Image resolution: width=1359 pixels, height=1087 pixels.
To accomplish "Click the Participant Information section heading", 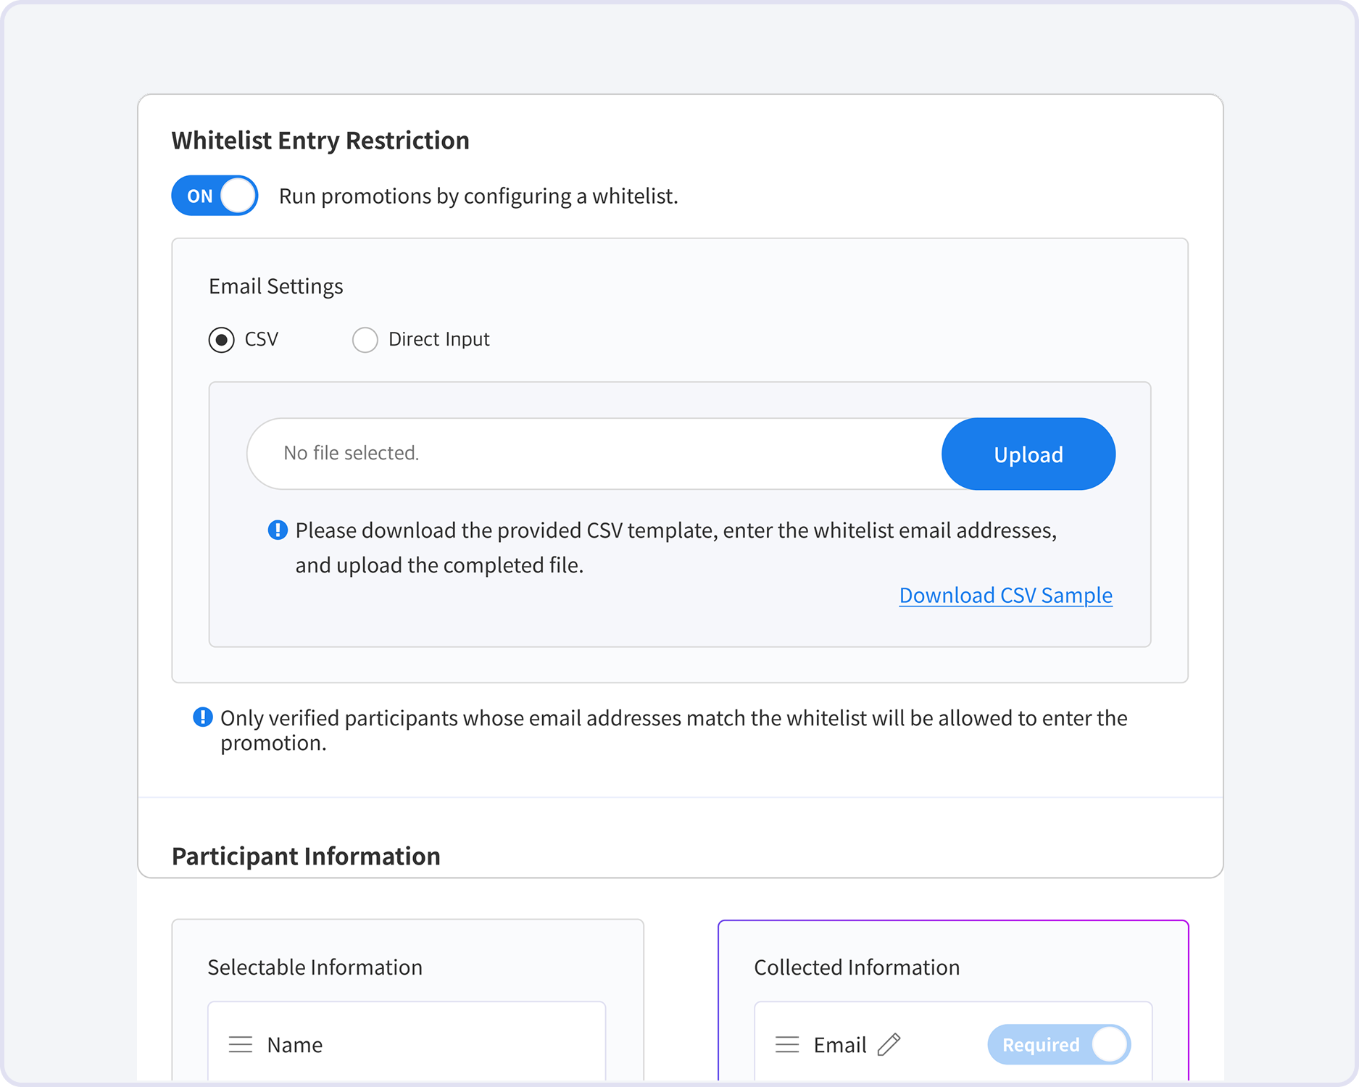I will pos(306,856).
